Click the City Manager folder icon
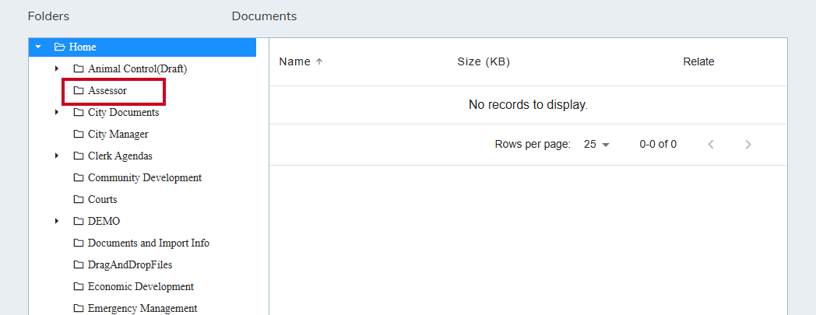 pos(79,134)
